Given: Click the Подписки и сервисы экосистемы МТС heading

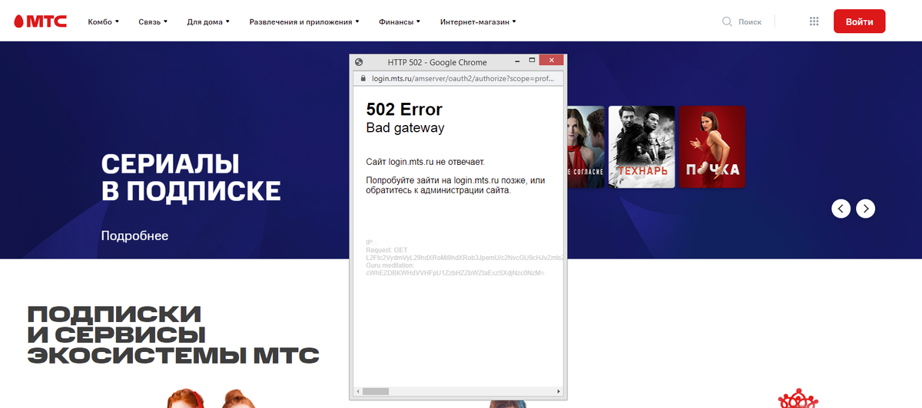Looking at the screenshot, I should pyautogui.click(x=173, y=335).
